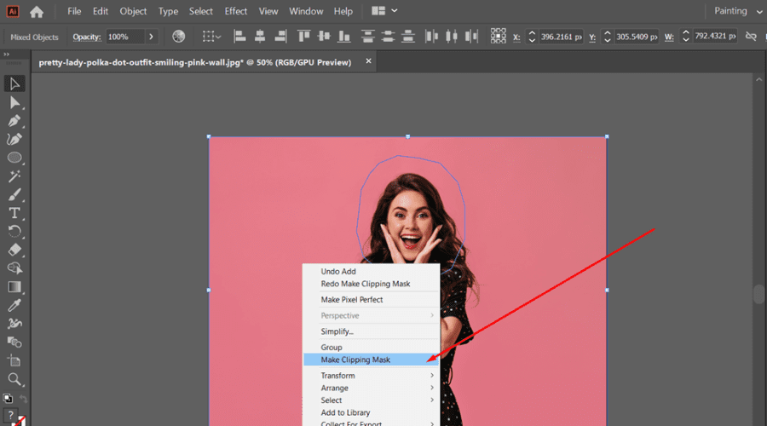Click the Reference Point grid icon

(x=498, y=36)
